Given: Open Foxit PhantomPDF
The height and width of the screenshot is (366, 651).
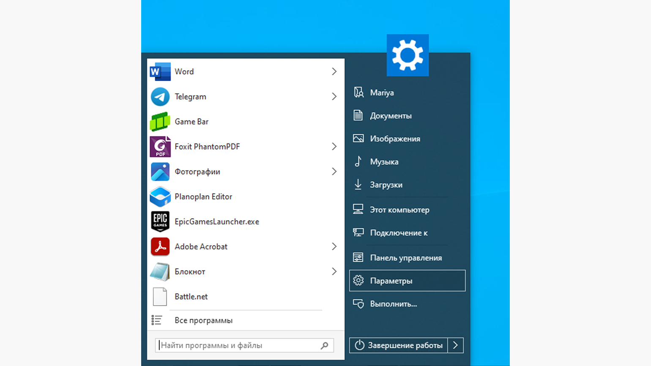Looking at the screenshot, I should click(x=207, y=146).
